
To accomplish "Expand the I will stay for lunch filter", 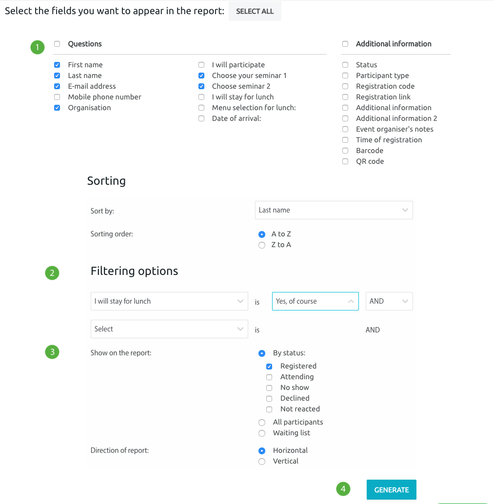I will 169,301.
